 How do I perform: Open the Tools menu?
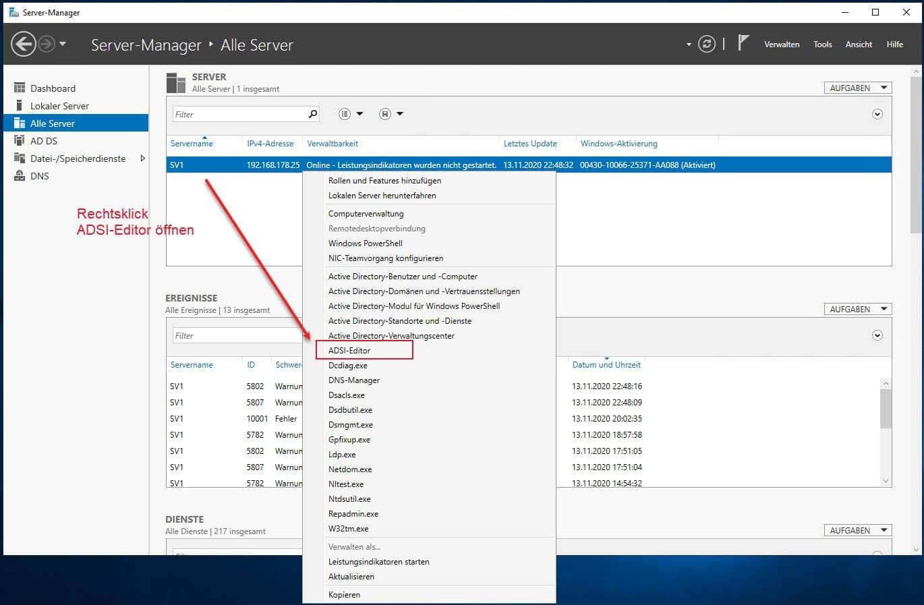pos(822,44)
